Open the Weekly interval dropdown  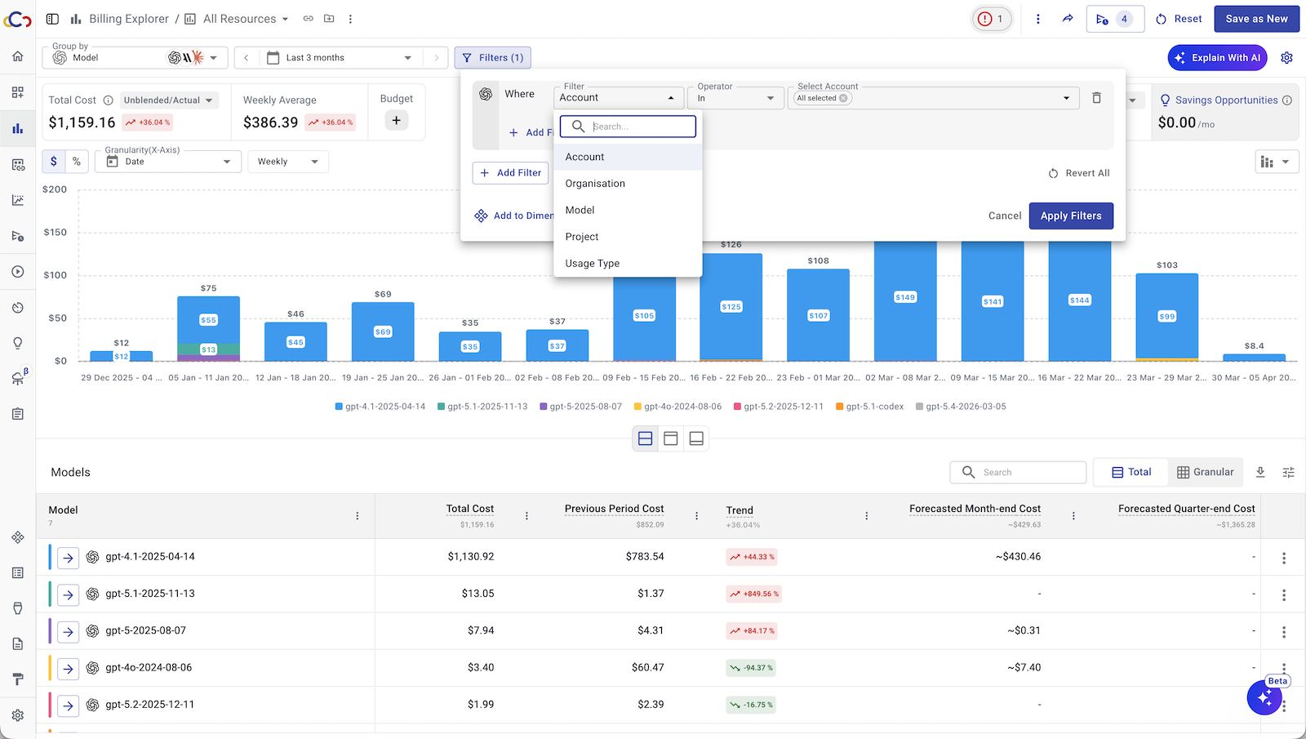[x=288, y=162]
